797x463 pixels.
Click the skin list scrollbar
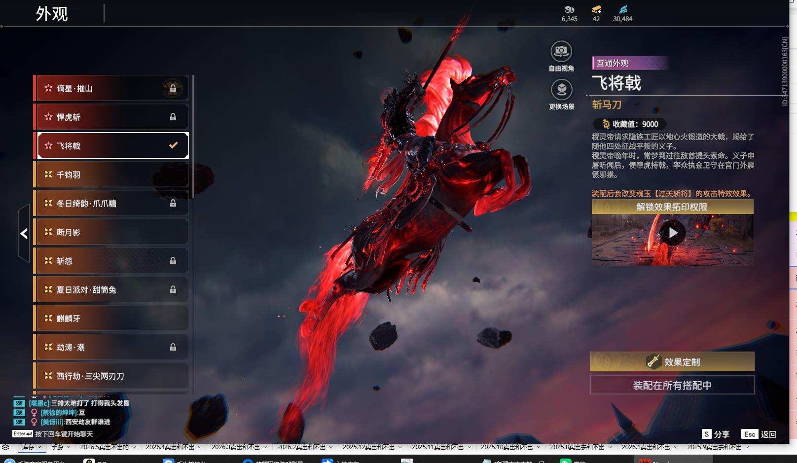tap(192, 137)
